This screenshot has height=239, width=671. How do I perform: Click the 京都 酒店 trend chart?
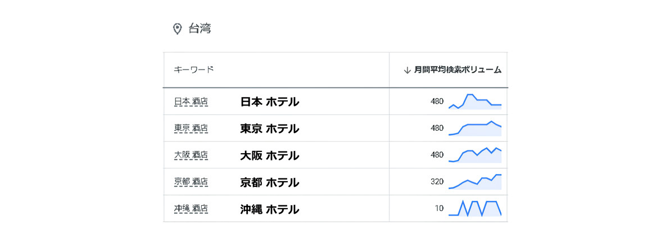(x=475, y=182)
